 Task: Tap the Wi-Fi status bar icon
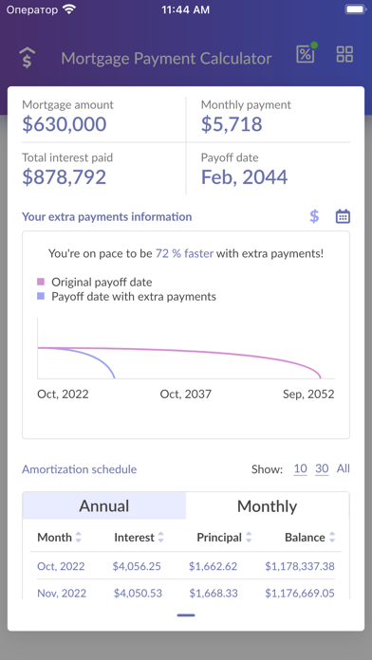coord(68,9)
